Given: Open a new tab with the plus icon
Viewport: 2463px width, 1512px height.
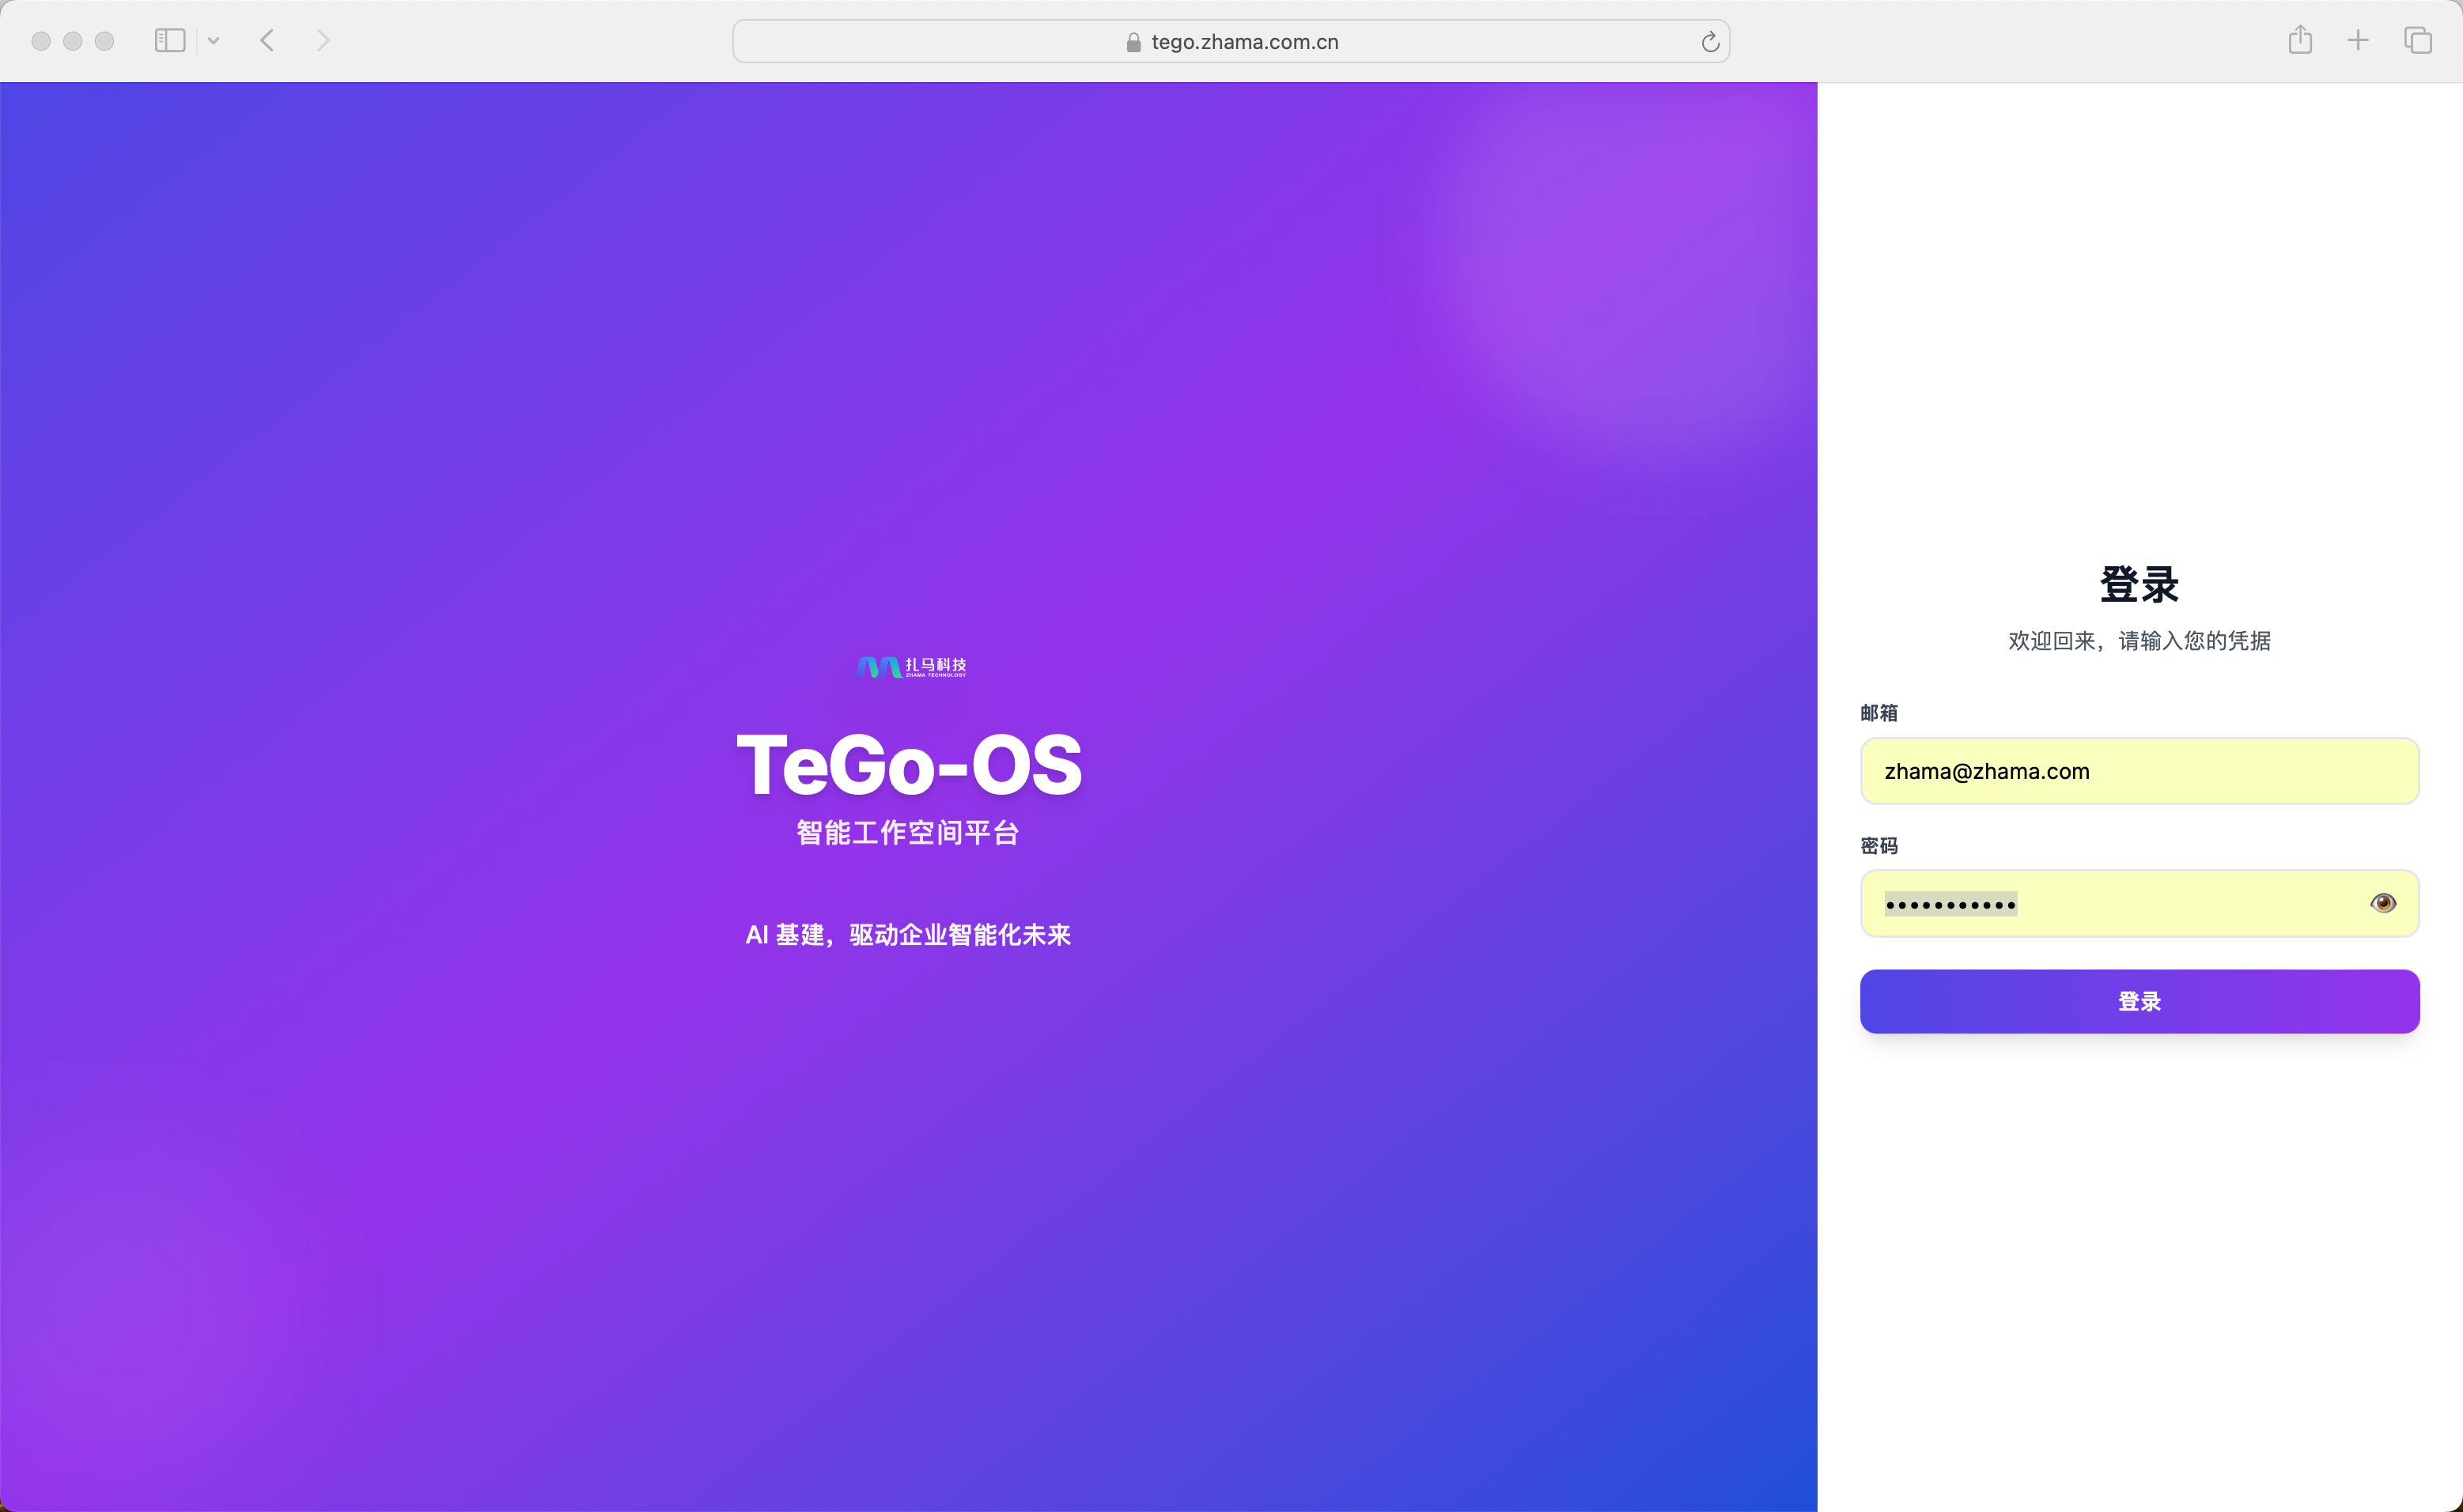Looking at the screenshot, I should tap(2358, 41).
